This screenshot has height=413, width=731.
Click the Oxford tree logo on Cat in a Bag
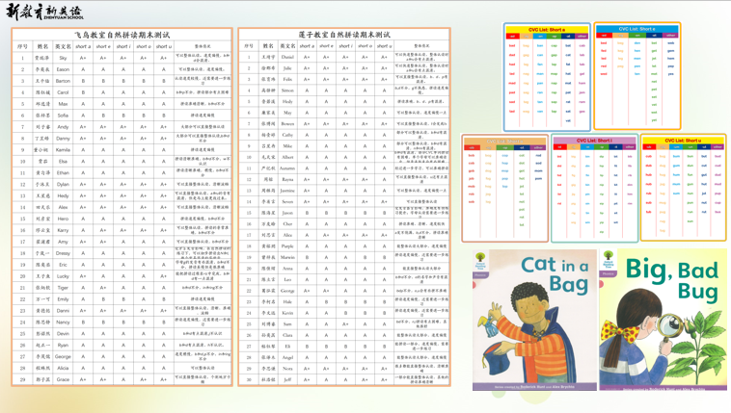[481, 261]
